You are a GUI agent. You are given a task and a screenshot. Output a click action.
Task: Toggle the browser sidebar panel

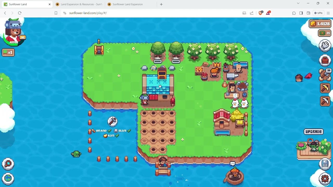[x=301, y=13]
